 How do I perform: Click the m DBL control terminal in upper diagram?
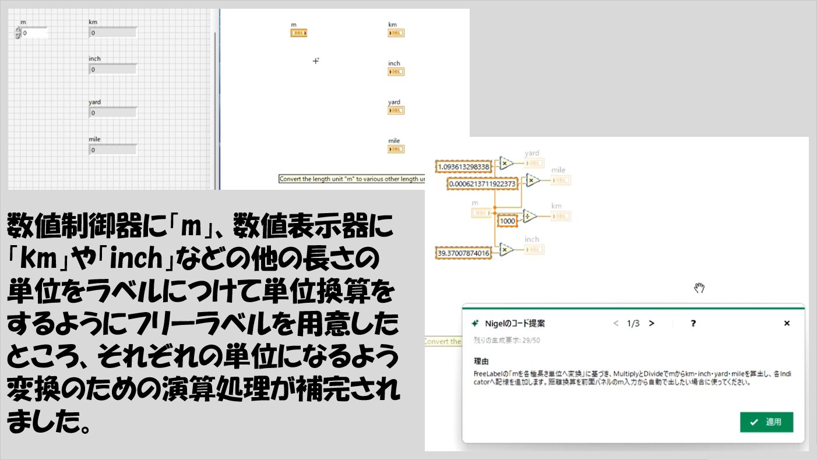298,33
